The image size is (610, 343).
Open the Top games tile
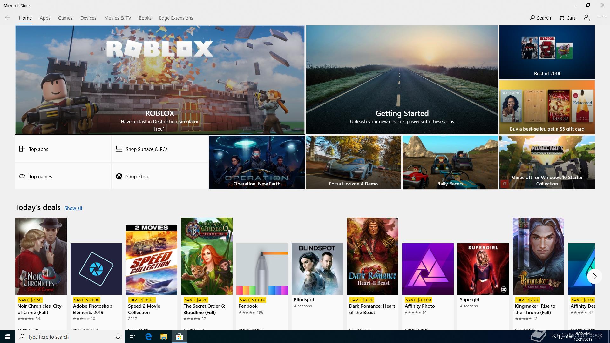point(63,176)
